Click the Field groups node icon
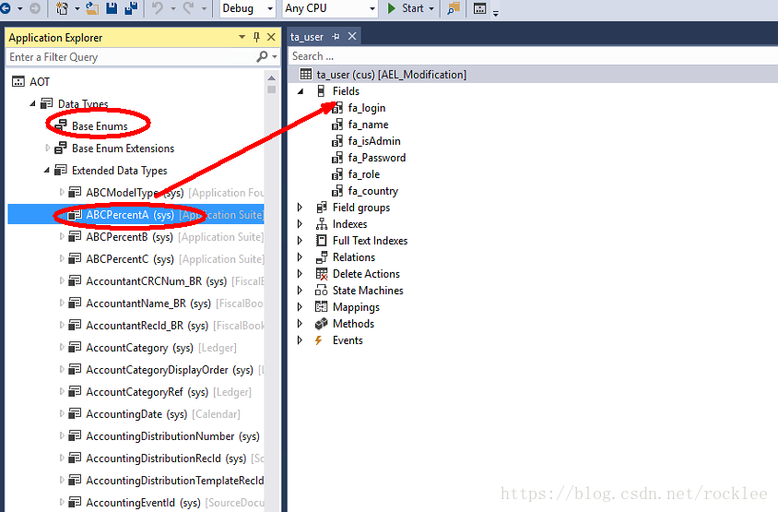Image resolution: width=778 pixels, height=512 pixels. tap(322, 207)
